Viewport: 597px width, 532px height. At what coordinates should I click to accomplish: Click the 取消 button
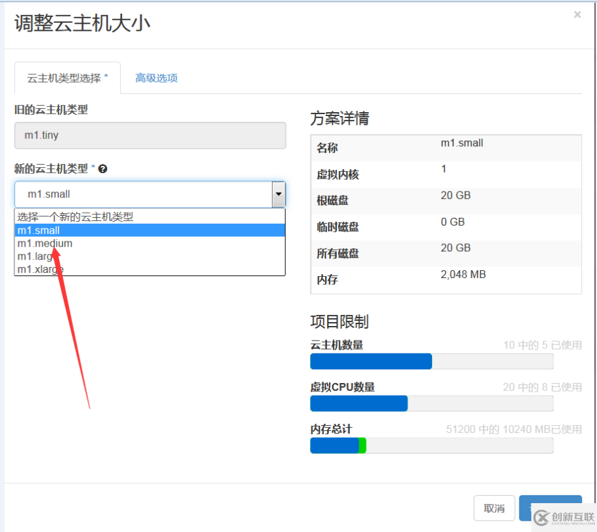pyautogui.click(x=494, y=508)
